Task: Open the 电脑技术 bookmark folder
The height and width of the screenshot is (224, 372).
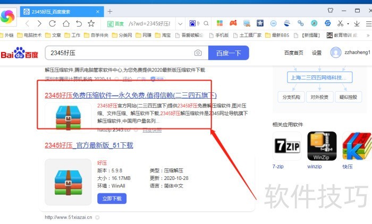Action: [x=29, y=36]
